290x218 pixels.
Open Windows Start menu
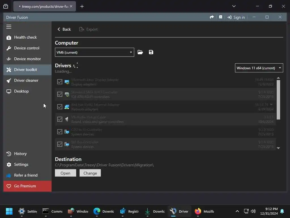coord(9,211)
